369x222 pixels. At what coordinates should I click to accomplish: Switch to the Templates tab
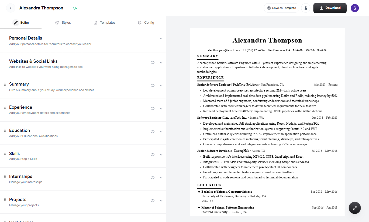coord(105,22)
